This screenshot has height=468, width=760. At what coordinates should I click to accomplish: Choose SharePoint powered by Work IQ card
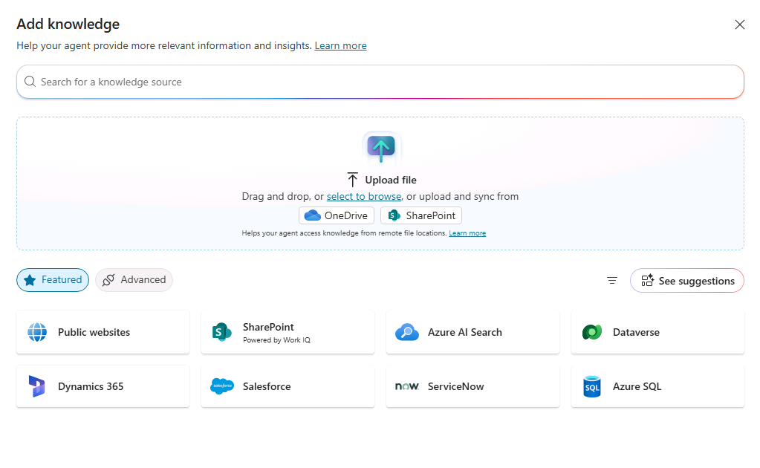(288, 332)
